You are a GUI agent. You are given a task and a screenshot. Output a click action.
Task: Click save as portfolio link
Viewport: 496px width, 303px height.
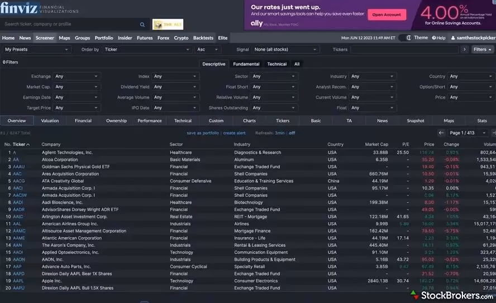tap(203, 133)
